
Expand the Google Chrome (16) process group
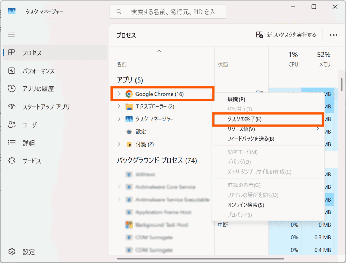(119, 94)
